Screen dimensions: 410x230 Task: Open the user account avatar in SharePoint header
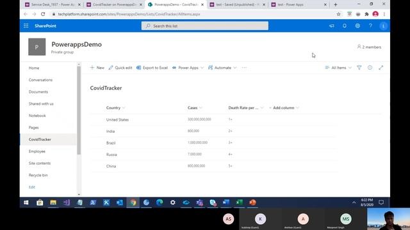pos(383,26)
